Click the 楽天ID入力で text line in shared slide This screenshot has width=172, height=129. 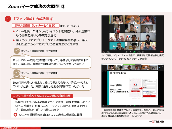116,89
